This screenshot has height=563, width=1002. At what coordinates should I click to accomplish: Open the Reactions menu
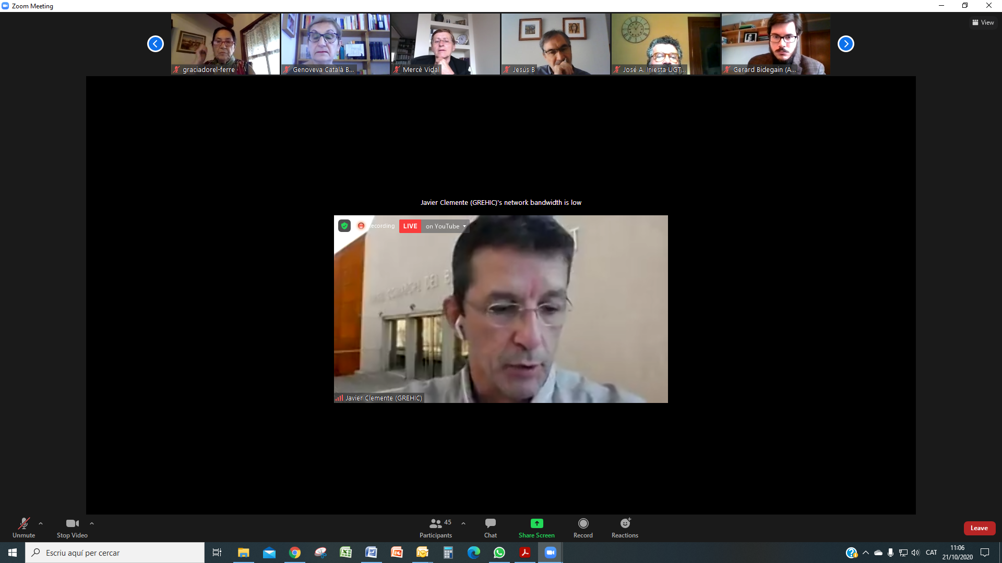tap(625, 528)
